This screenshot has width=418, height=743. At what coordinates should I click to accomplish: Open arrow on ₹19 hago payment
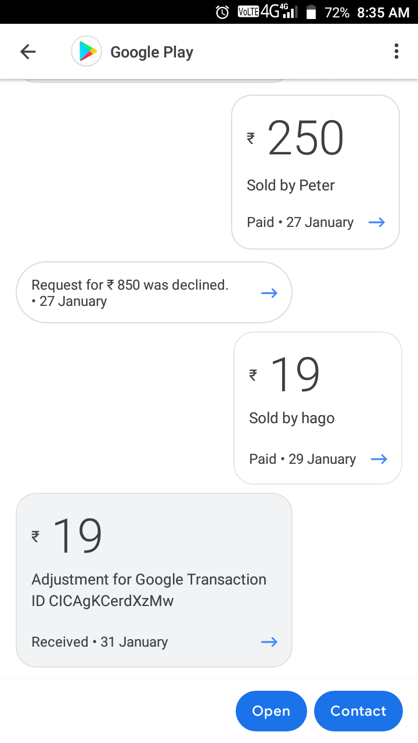[x=379, y=459]
